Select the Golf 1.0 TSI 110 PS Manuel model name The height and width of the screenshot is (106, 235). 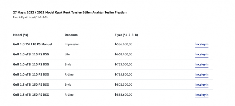pyautogui.click(x=33, y=44)
